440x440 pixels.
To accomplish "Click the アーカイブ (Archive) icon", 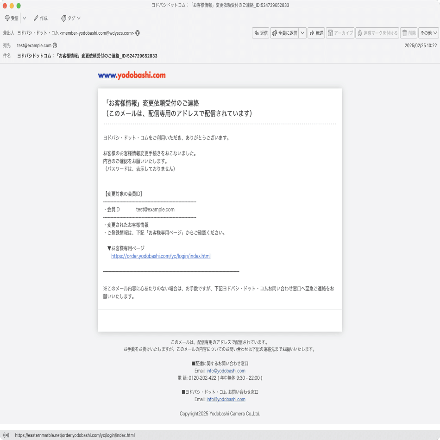I will coord(340,33).
